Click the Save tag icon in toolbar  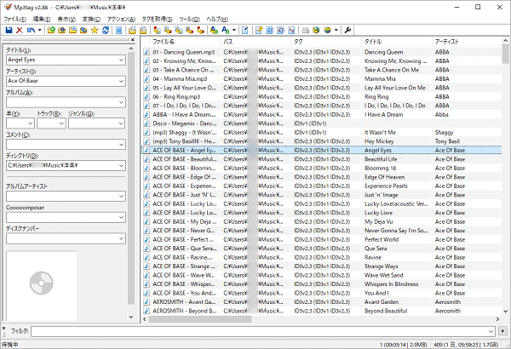8,30
